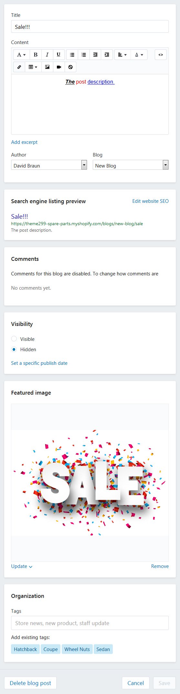Click the Tags input field
This screenshot has width=180, height=694.
[x=90, y=623]
